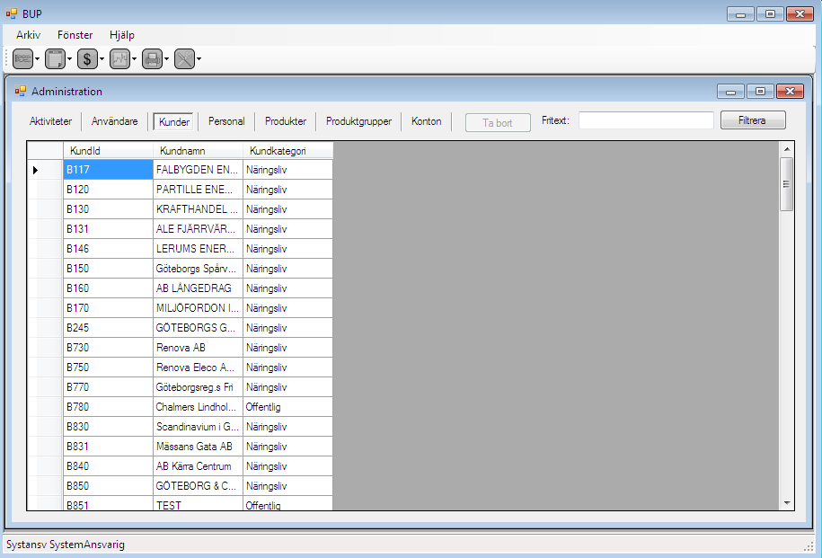Switch to the Produktgrupper tab
This screenshot has height=558, width=822.
tap(358, 121)
